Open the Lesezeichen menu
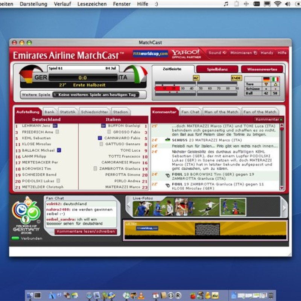 92,4
